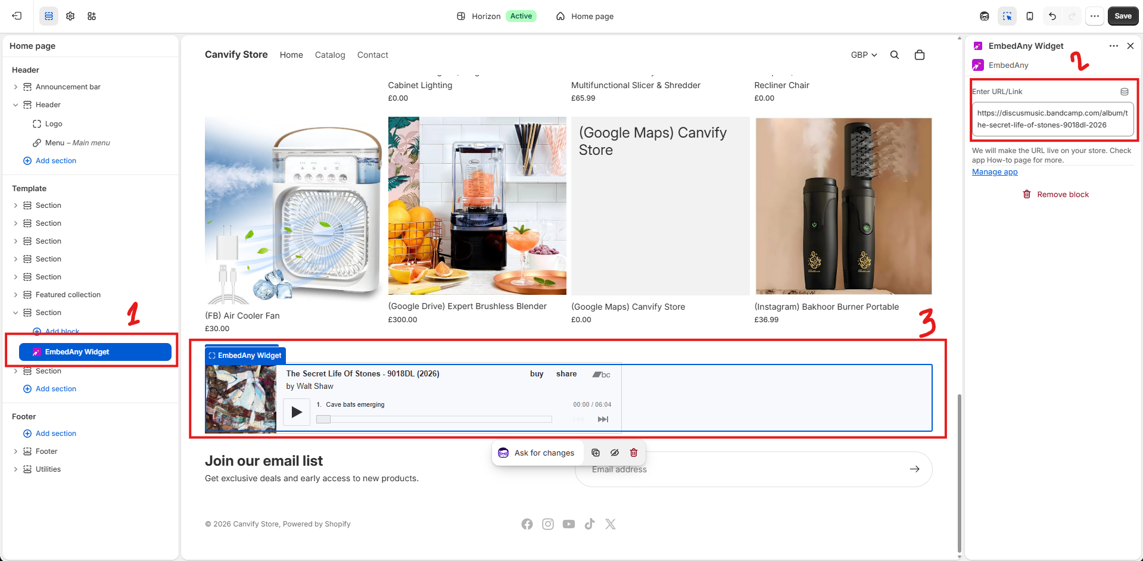Expand the first Section in Template
Viewport: 1143px width, 561px height.
(15, 205)
